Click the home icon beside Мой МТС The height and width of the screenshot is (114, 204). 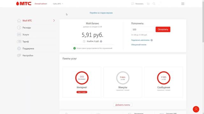19,21
